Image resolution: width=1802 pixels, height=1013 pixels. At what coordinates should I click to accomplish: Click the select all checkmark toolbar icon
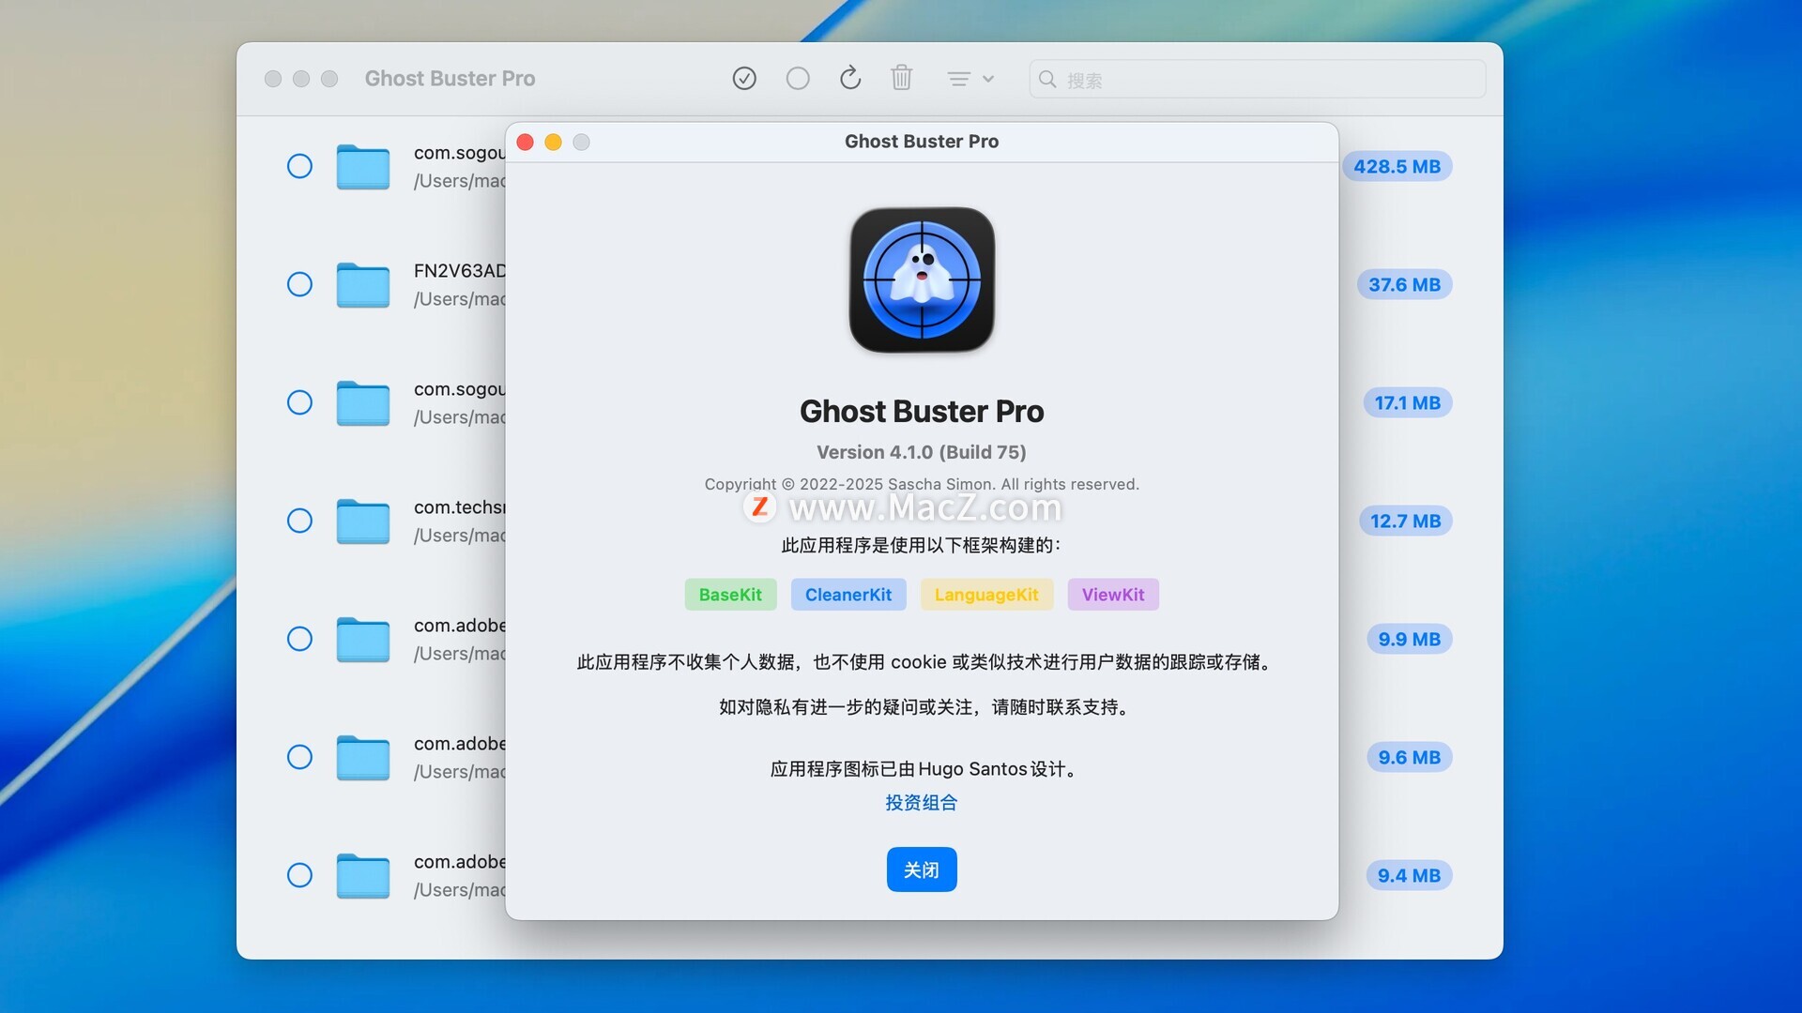744,79
